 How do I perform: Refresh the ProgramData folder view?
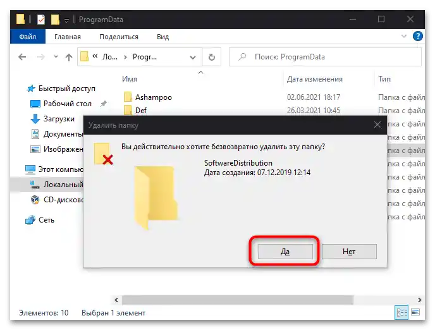(x=212, y=57)
